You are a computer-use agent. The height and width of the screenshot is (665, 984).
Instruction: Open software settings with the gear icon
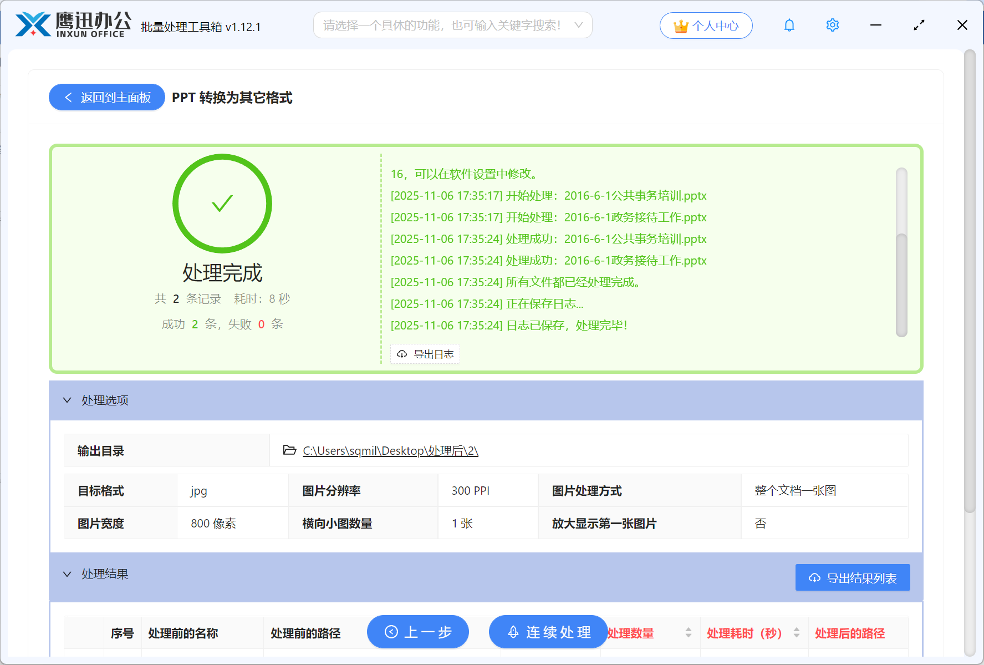[832, 25]
